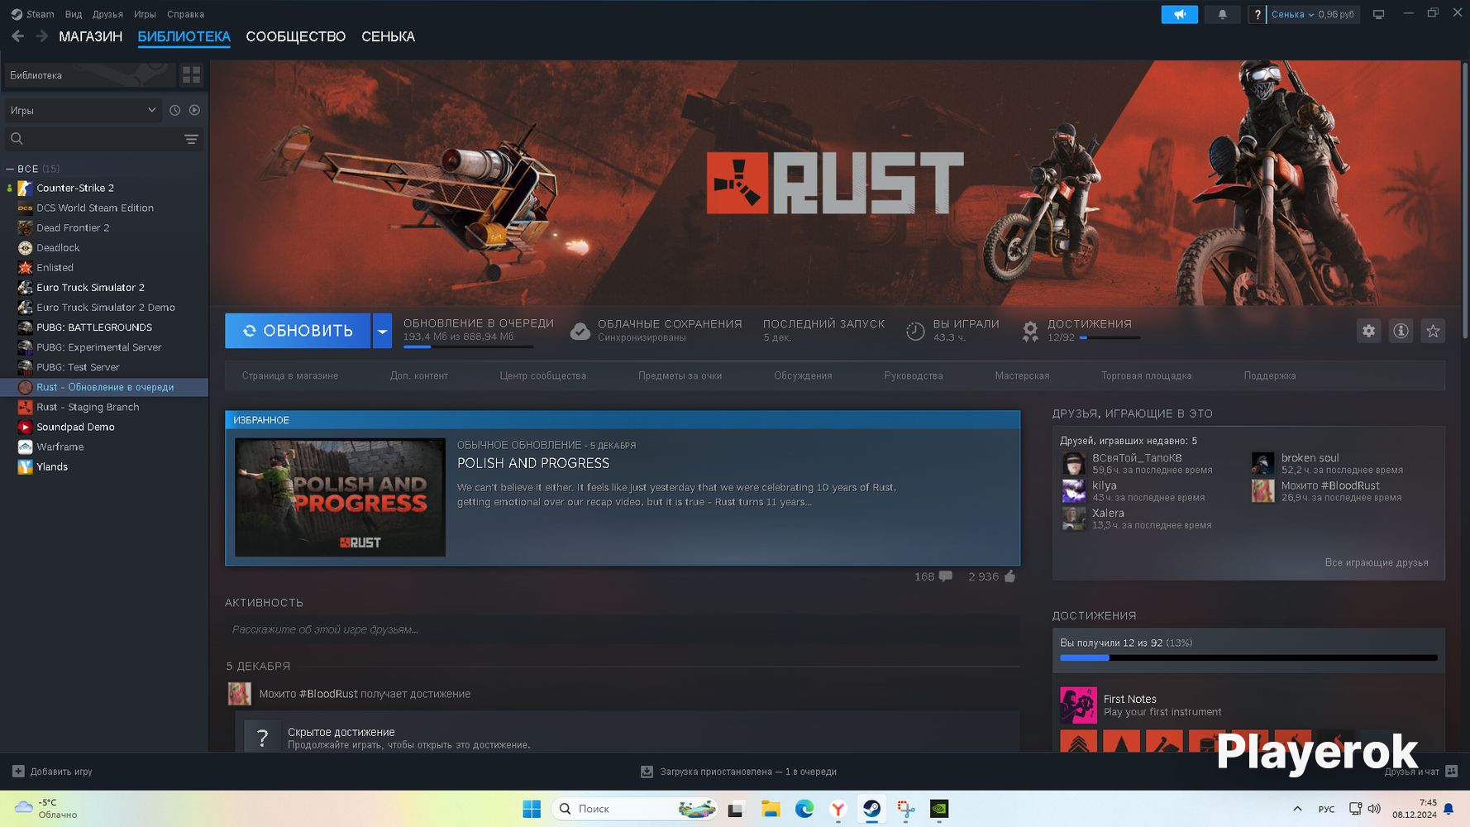Viewport: 1470px width, 827px height.
Task: Open Yandex Browser from taskbar
Action: (x=838, y=809)
